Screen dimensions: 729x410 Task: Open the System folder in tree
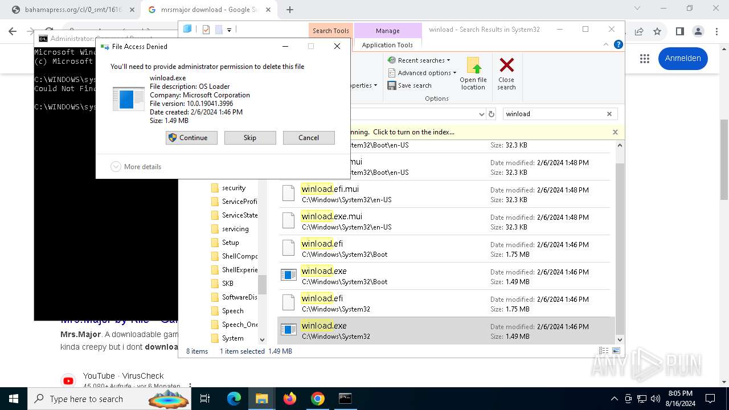(232, 338)
